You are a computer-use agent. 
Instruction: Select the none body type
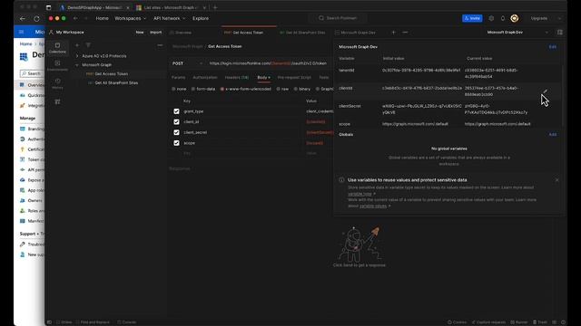[x=173, y=89]
